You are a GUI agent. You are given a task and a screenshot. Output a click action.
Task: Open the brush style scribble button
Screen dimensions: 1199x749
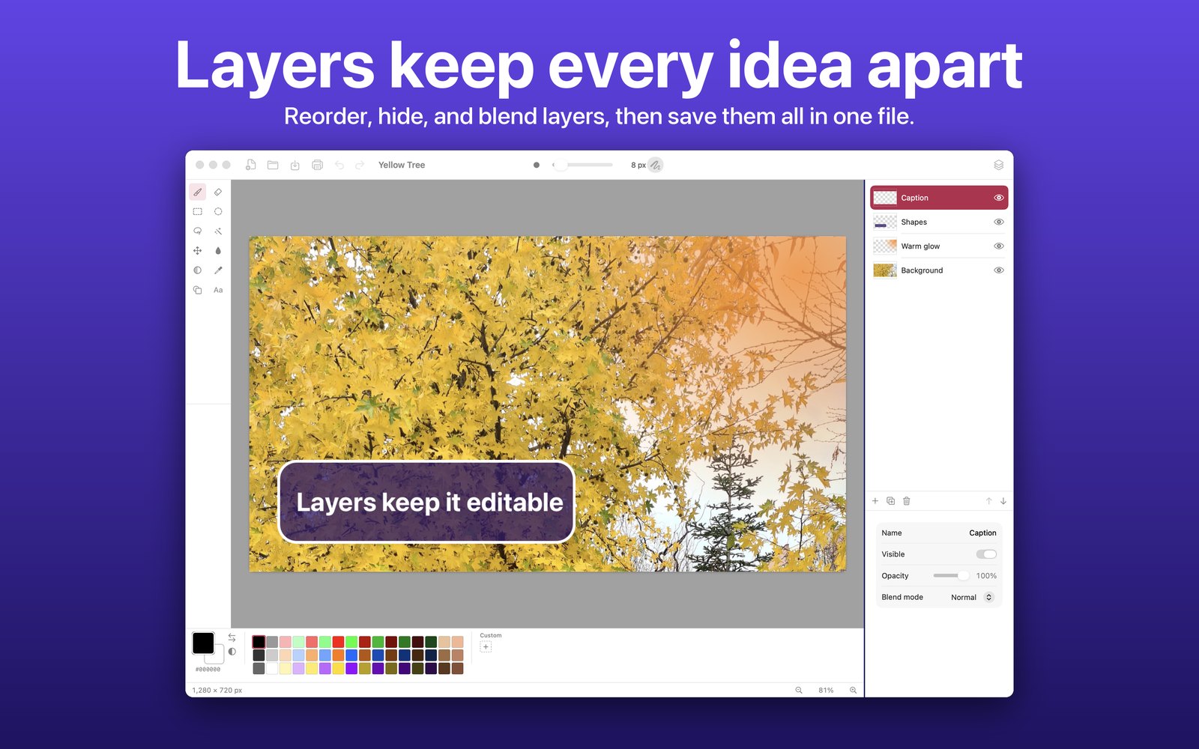coord(656,165)
